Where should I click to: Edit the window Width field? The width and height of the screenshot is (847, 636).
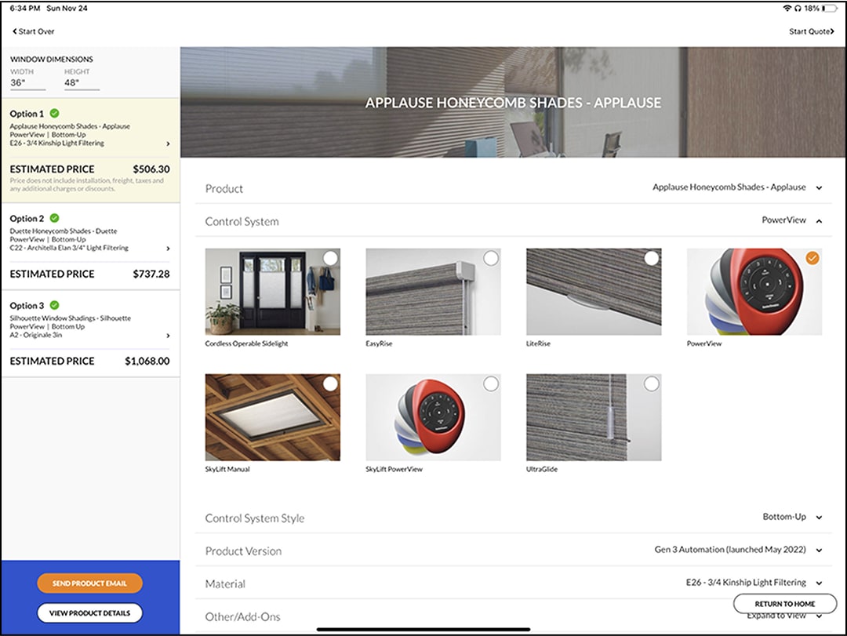click(x=27, y=82)
